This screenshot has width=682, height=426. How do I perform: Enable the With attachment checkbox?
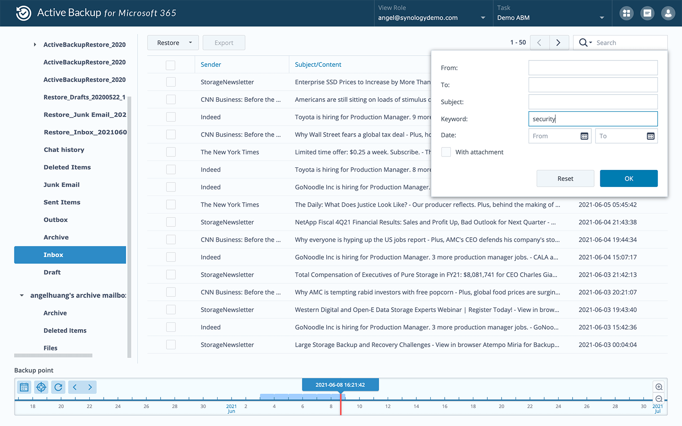pos(446,152)
